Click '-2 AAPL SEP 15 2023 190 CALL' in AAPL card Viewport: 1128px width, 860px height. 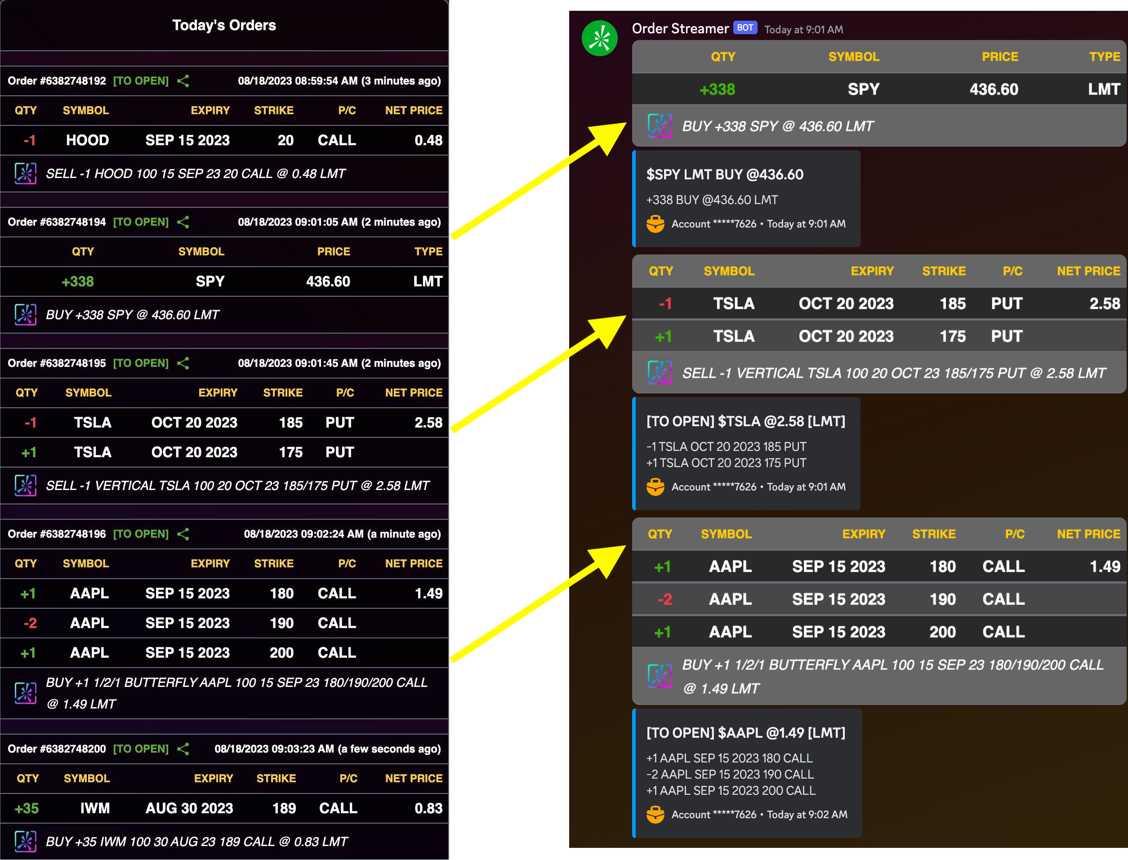[x=730, y=775]
